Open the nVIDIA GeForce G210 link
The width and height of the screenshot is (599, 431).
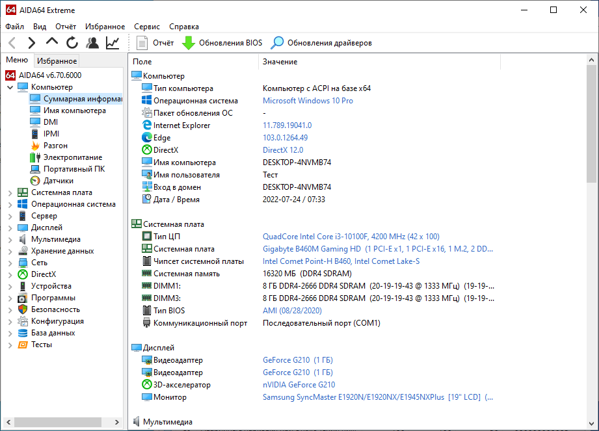[x=299, y=384]
